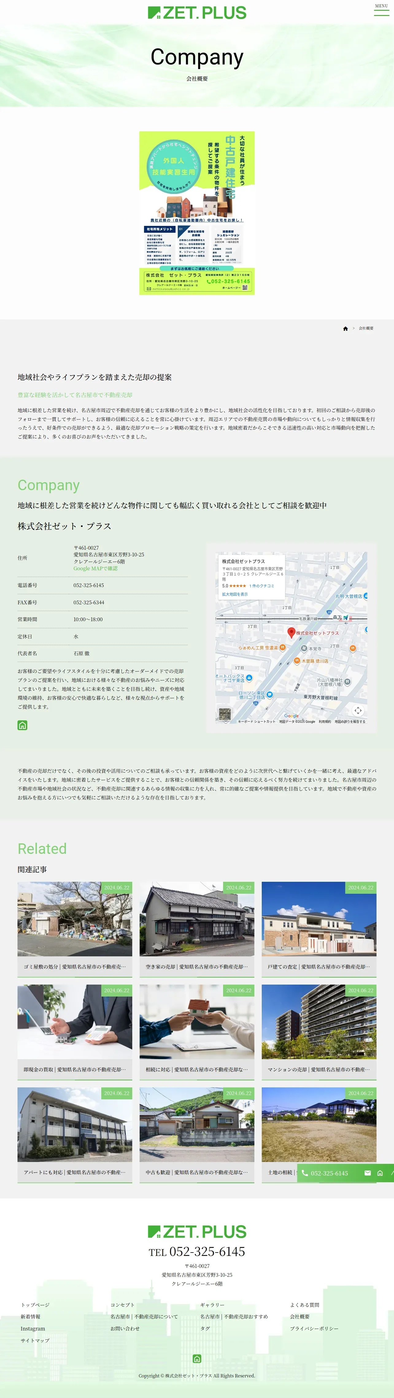The width and height of the screenshot is (394, 1398).
Task: Click the ZET.PLUS header logo
Action: pos(197,13)
